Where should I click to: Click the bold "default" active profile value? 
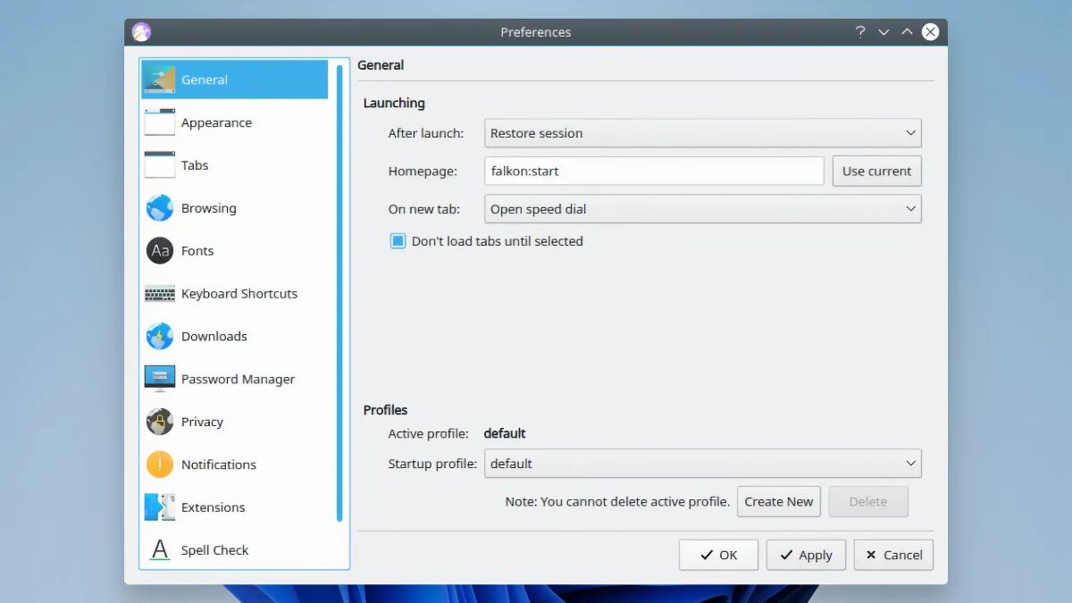pyautogui.click(x=505, y=433)
